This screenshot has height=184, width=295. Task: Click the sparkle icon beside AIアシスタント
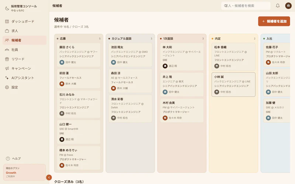(x=7, y=78)
